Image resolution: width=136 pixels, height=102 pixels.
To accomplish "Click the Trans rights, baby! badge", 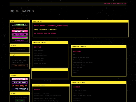I will (x=20, y=82).
